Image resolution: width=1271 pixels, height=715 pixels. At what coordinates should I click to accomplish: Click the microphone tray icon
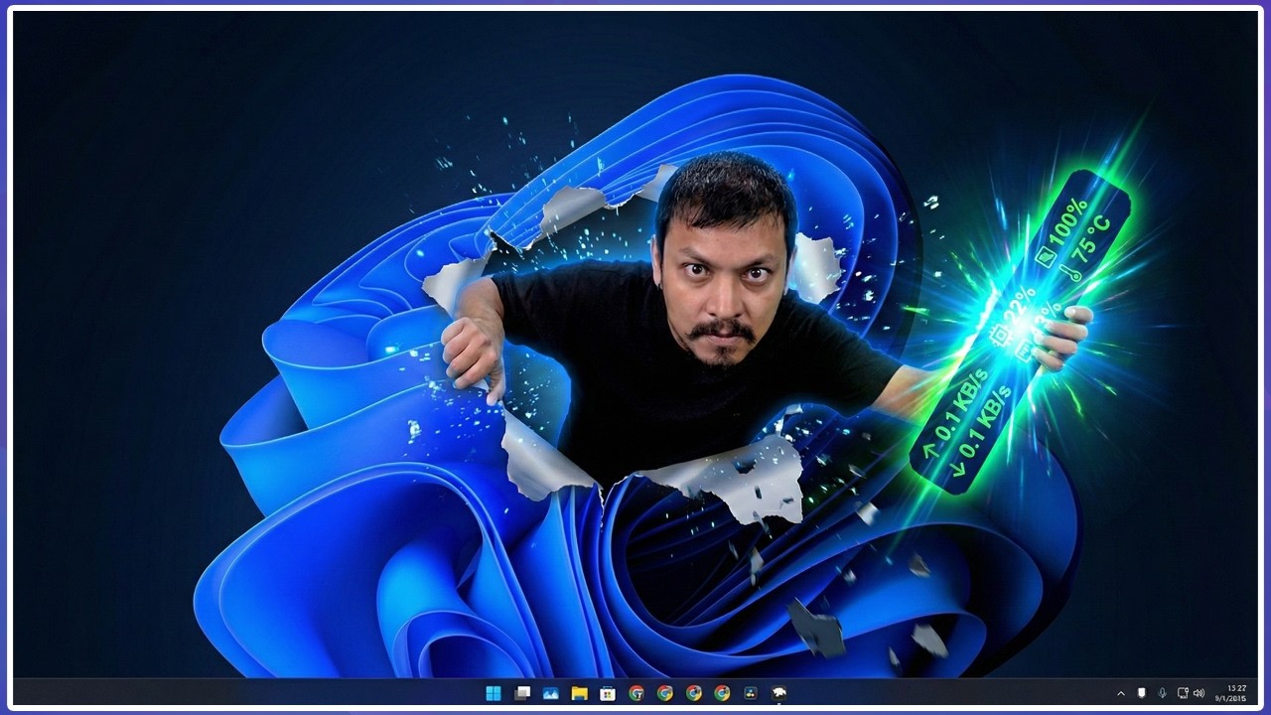coord(1162,693)
